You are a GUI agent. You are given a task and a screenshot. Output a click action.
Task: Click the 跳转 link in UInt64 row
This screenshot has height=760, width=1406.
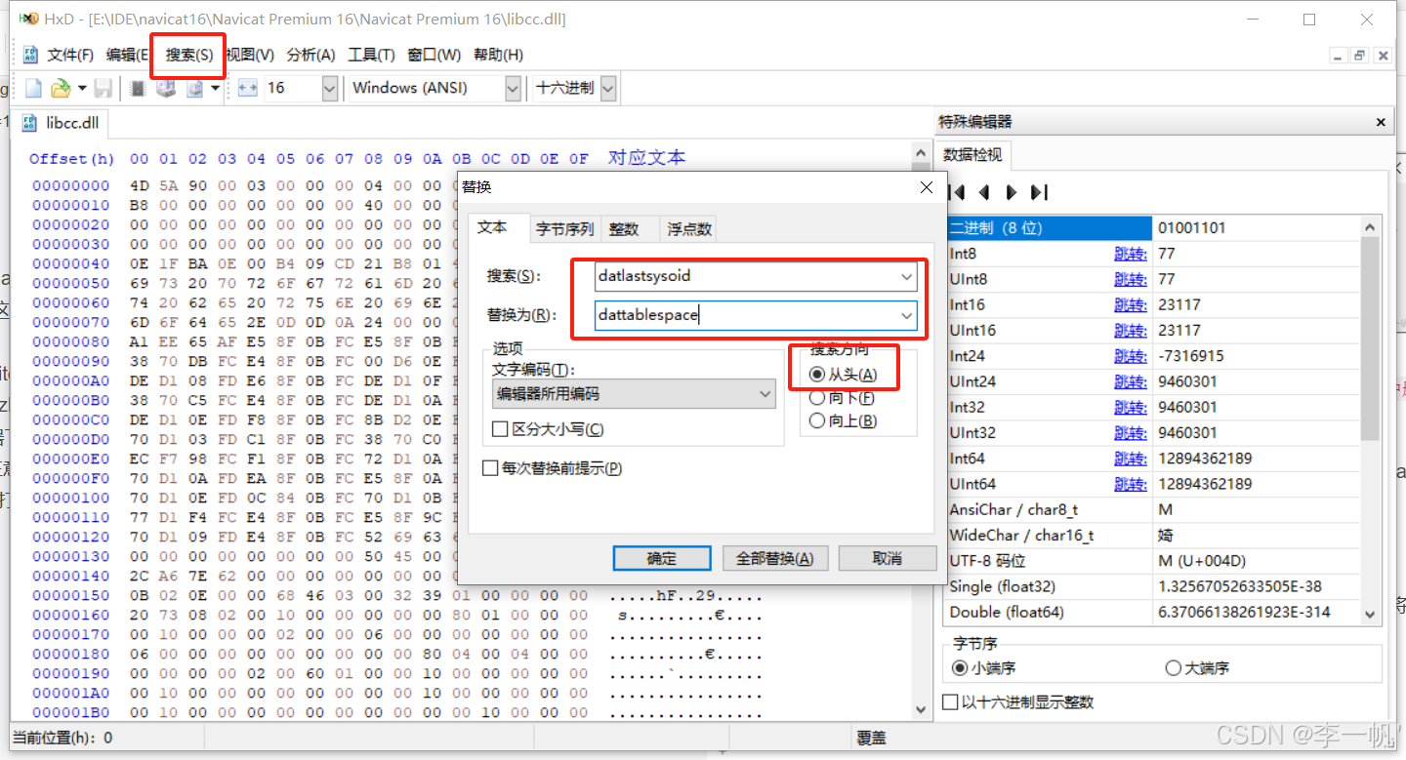[x=1131, y=484]
